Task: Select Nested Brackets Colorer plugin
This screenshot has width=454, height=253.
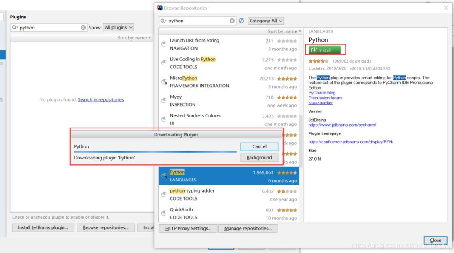Action: (x=229, y=119)
